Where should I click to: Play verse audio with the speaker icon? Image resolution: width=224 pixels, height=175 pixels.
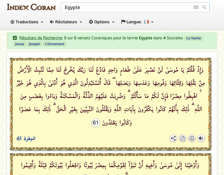pyautogui.click(x=201, y=138)
